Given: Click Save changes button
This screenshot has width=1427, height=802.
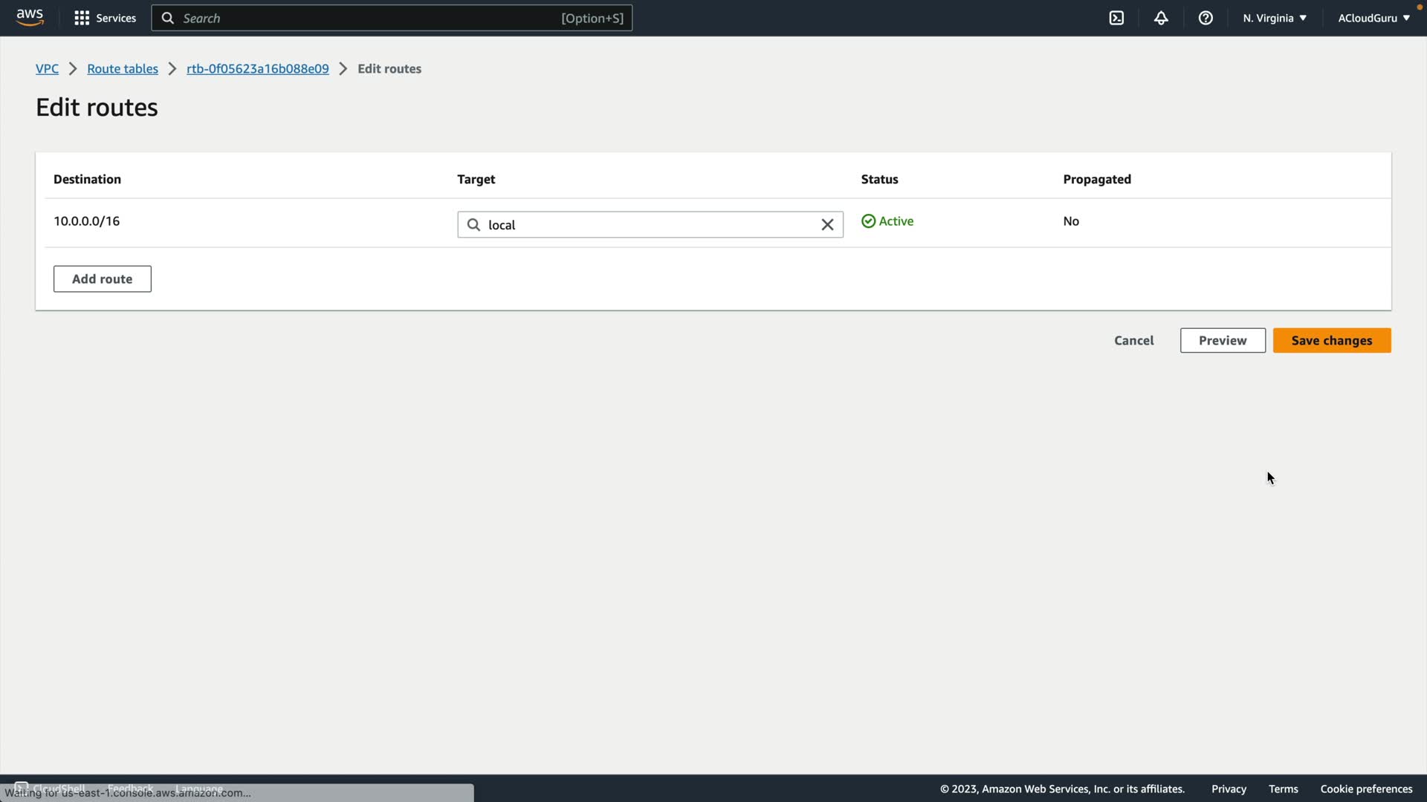Looking at the screenshot, I should [x=1331, y=340].
